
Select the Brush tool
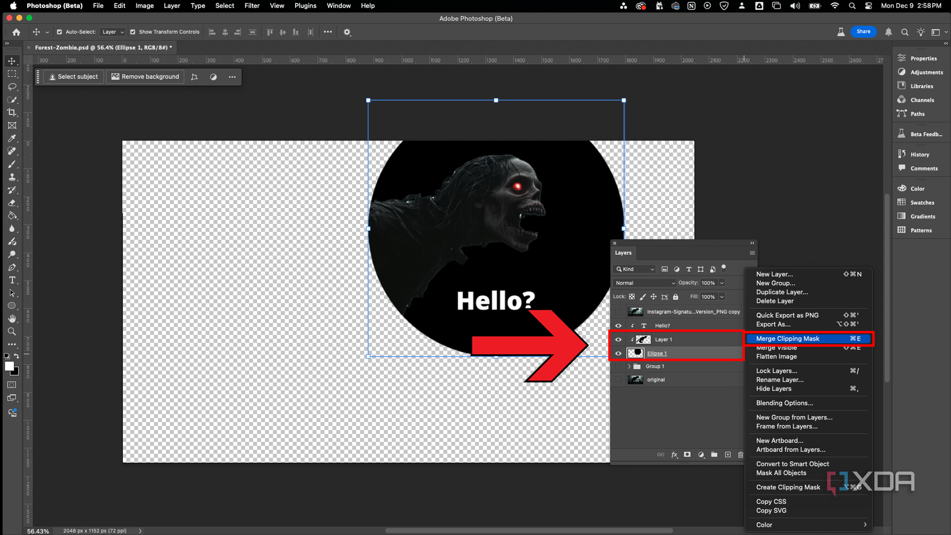12,164
